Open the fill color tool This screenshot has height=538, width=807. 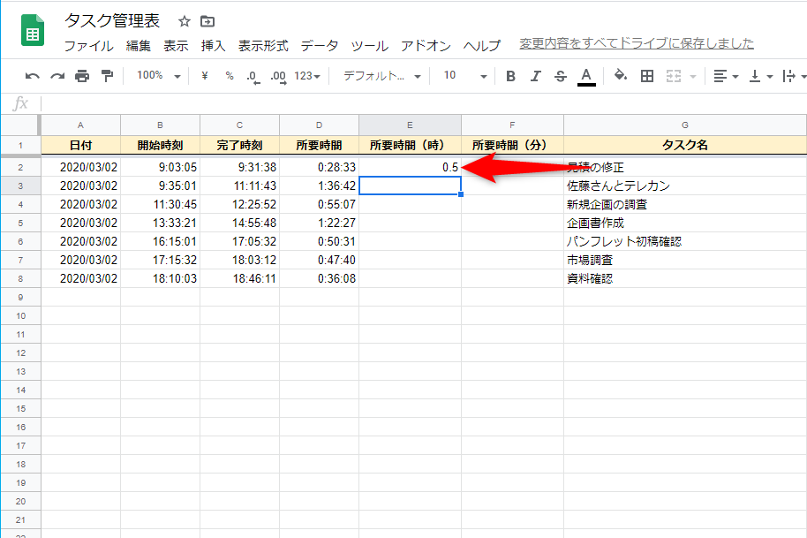pyautogui.click(x=618, y=76)
